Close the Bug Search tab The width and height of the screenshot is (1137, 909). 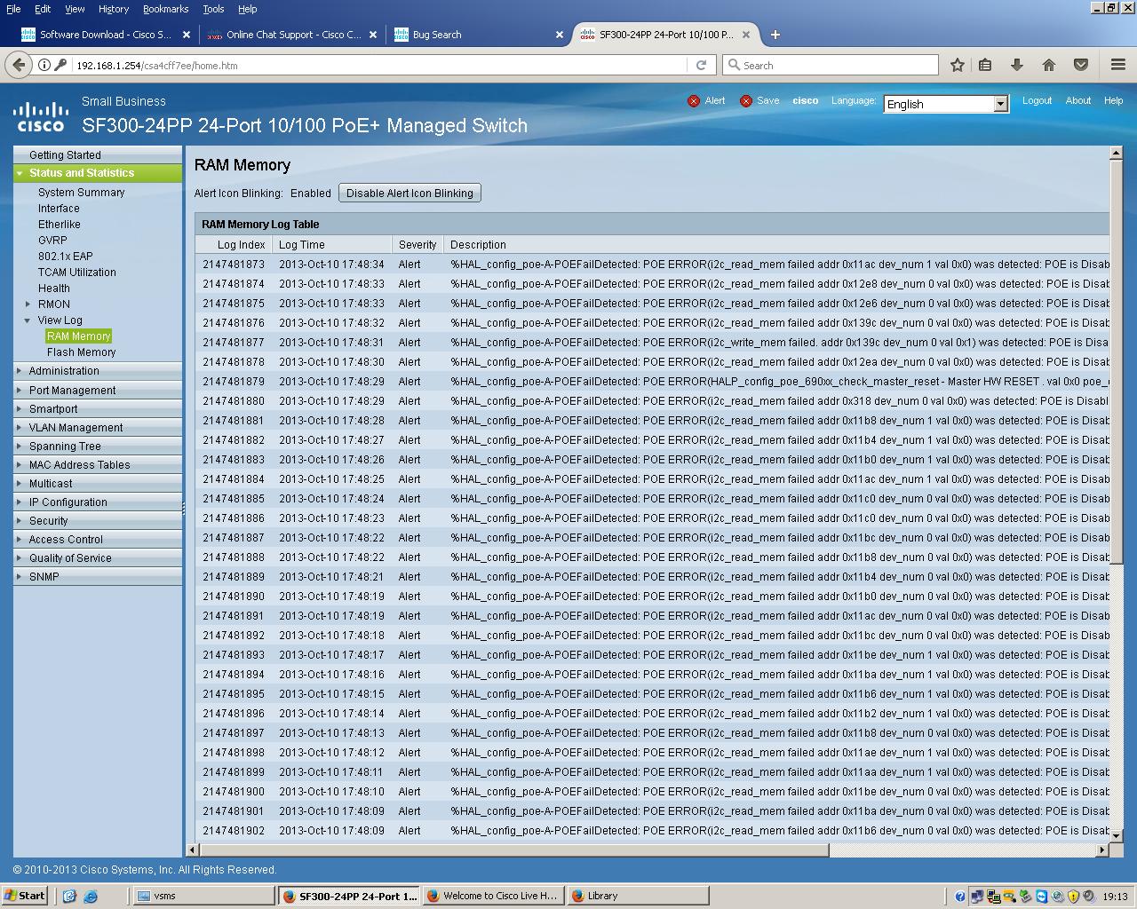click(560, 35)
